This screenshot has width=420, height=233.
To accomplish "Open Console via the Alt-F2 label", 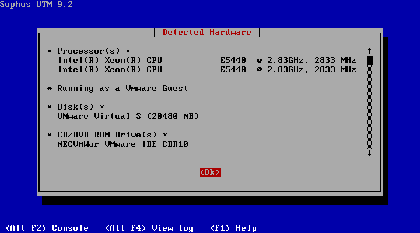I will click(47, 228).
